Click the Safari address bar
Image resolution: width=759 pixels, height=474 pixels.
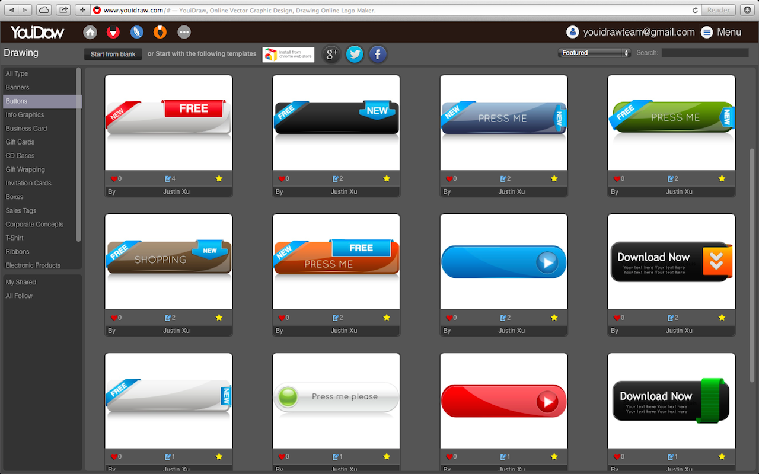[396, 10]
